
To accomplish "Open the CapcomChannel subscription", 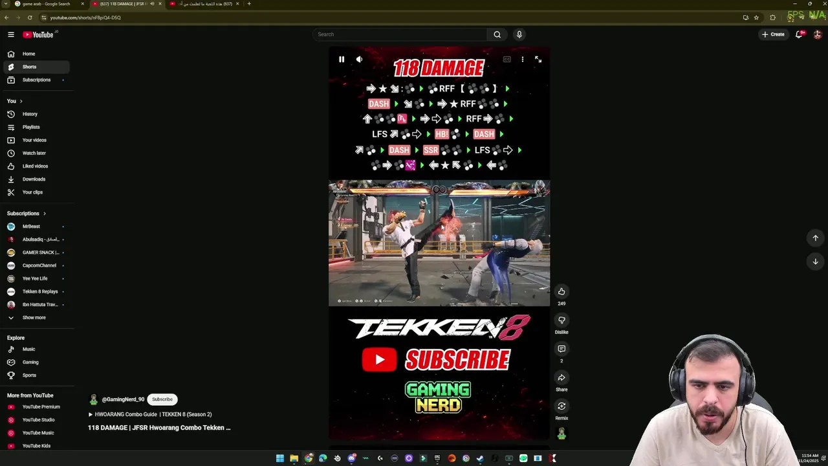I will coord(36,265).
